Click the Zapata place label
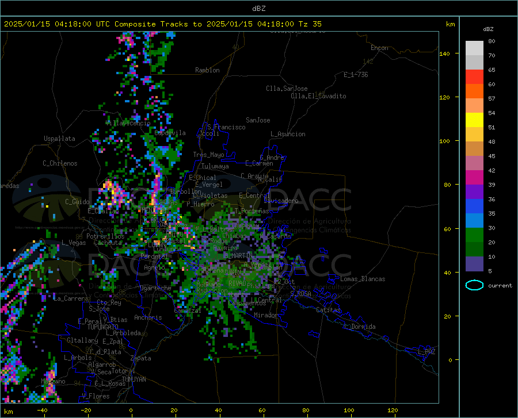The width and height of the screenshot is (518, 418). (141, 358)
